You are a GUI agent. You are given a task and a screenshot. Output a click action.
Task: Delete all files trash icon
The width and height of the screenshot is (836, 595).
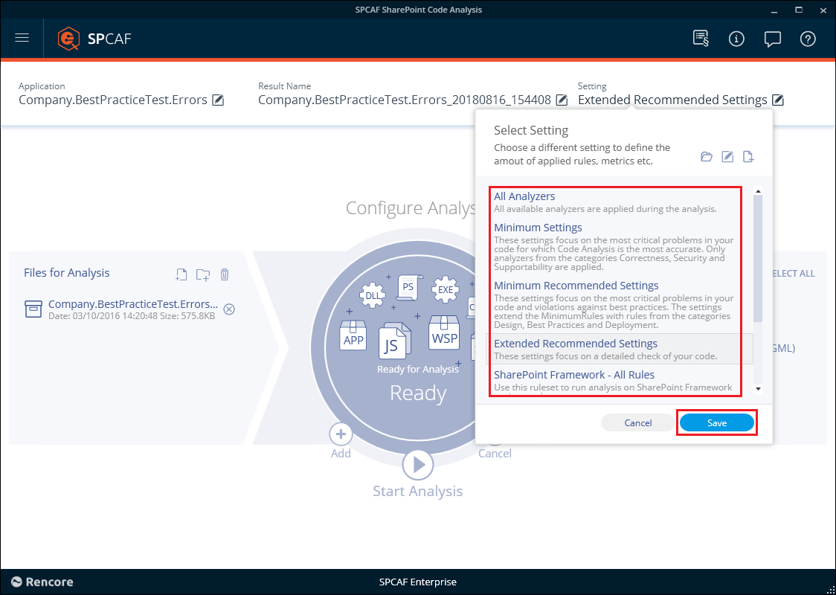click(225, 274)
